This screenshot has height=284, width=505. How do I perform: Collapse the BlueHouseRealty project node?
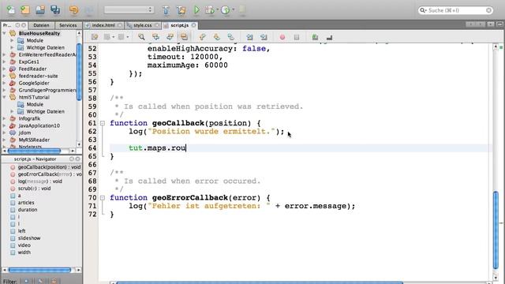pos(4,33)
